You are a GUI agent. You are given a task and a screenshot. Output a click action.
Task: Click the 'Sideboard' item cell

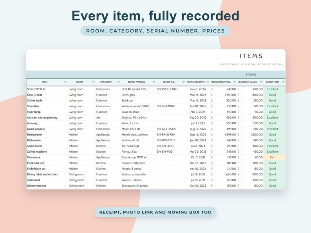(47, 180)
